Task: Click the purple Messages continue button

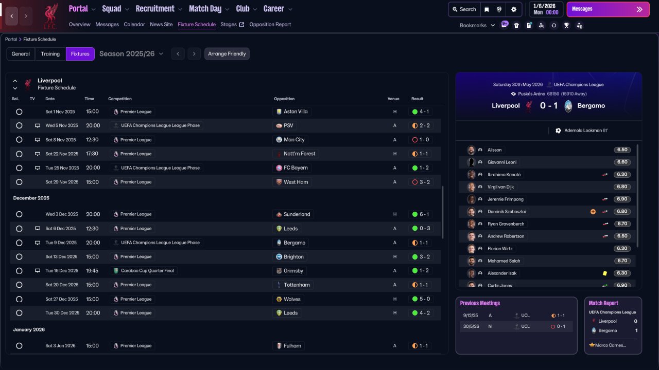Action: click(608, 9)
